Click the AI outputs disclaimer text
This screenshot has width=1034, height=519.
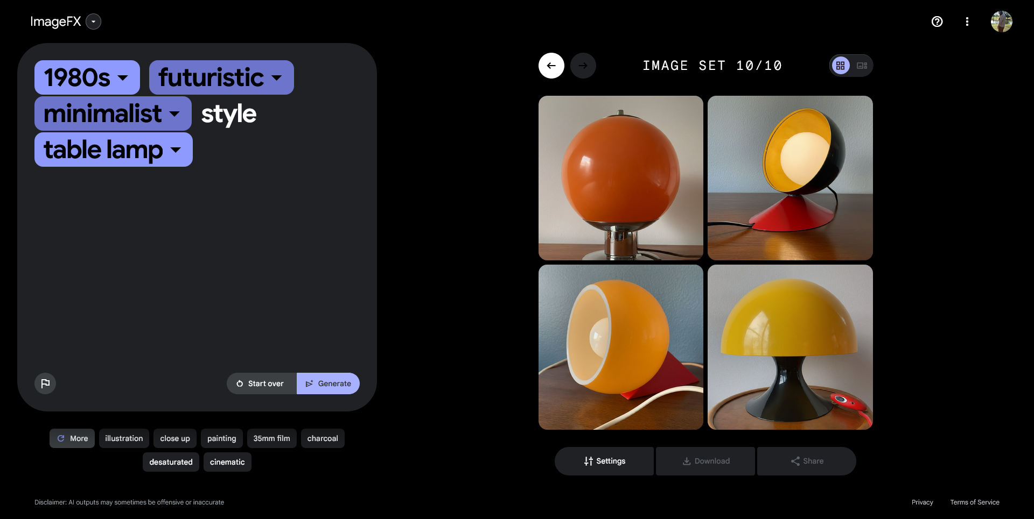point(129,502)
